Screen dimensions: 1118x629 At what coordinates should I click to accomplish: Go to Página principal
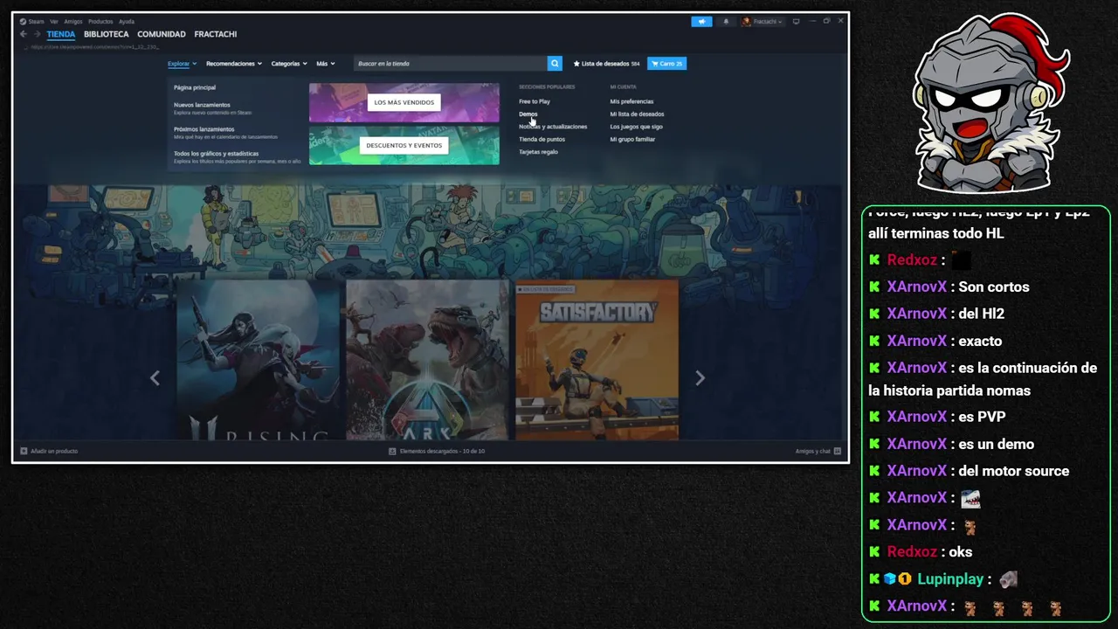click(x=195, y=87)
